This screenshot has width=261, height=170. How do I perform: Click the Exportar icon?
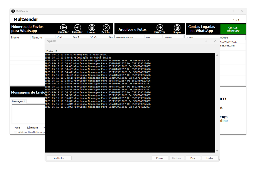[x=77, y=29]
